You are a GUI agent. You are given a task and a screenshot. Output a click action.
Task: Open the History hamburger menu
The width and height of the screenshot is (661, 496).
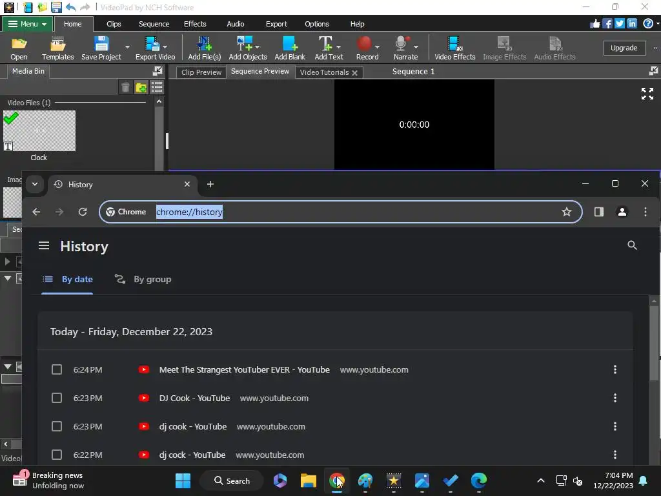click(44, 245)
